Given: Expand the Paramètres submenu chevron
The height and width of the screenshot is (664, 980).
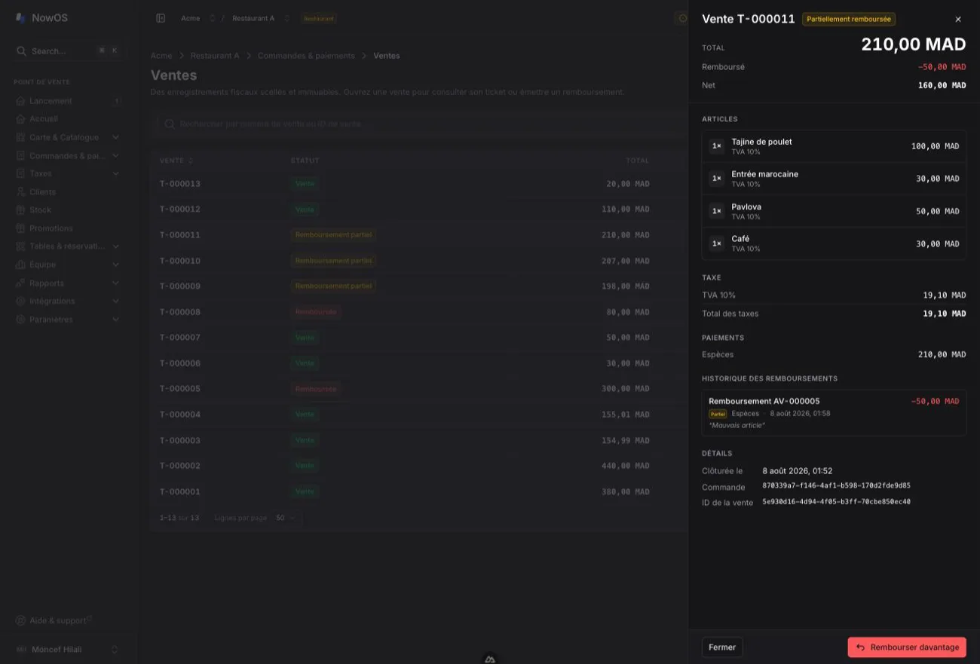Looking at the screenshot, I should 115,320.
